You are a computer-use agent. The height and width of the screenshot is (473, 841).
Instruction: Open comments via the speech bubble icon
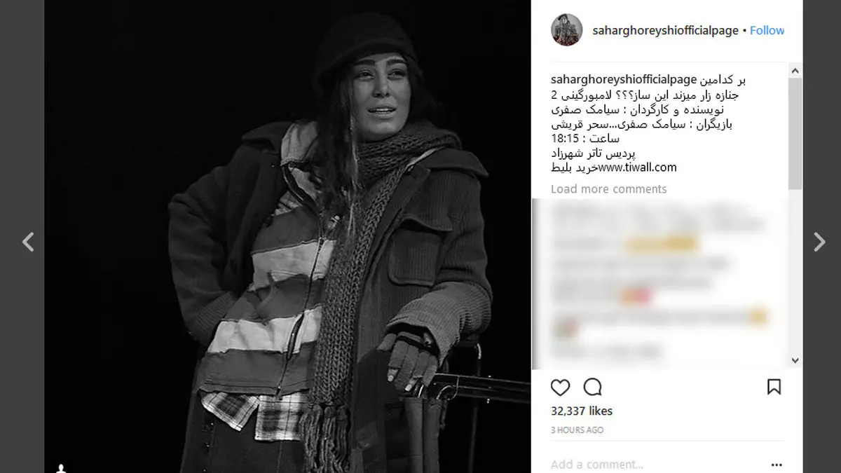(593, 388)
